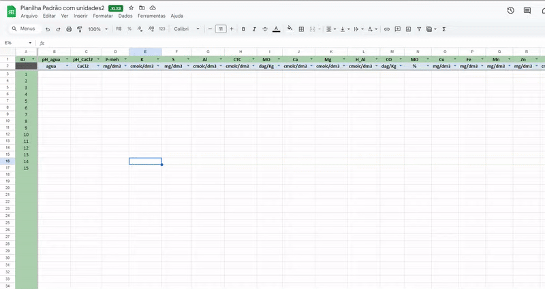The image size is (545, 289).
Task: Click the Menus search button
Action: pyautogui.click(x=24, y=29)
